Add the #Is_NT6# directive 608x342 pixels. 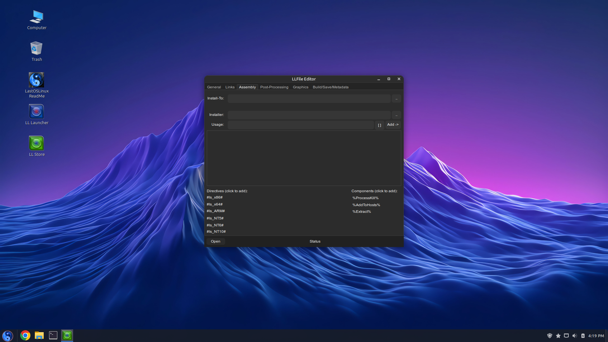(215, 225)
